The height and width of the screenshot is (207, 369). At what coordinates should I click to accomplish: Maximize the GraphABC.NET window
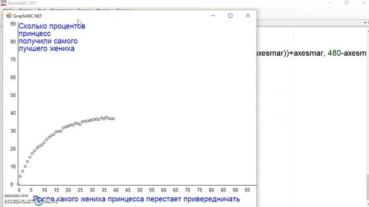(x=230, y=16)
